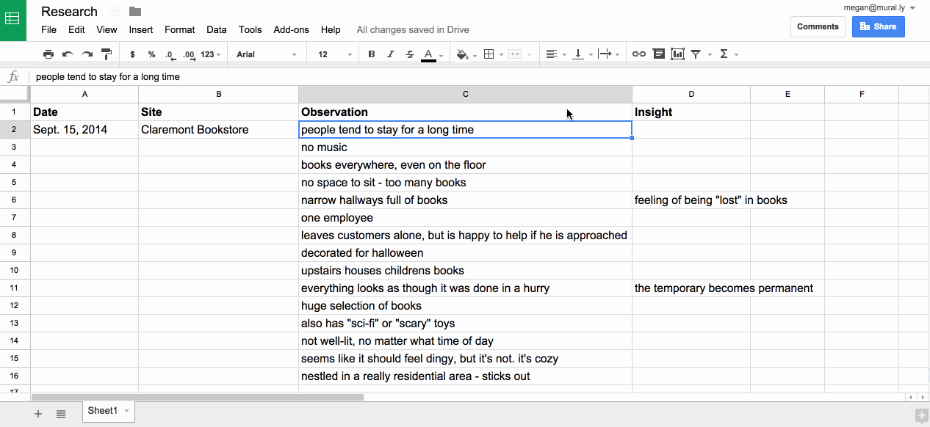Image resolution: width=930 pixels, height=427 pixels.
Task: Click the Research document title
Action: tap(69, 12)
